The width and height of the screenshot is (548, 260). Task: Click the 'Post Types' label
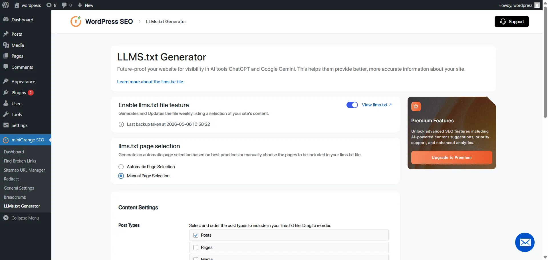point(129,225)
